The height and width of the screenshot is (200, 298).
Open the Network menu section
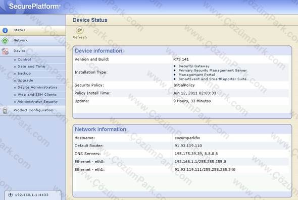[x=33, y=41]
